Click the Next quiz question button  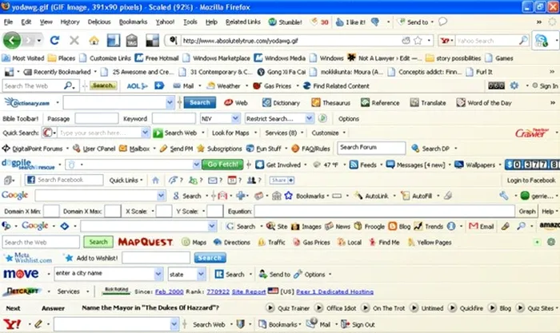(x=13, y=308)
